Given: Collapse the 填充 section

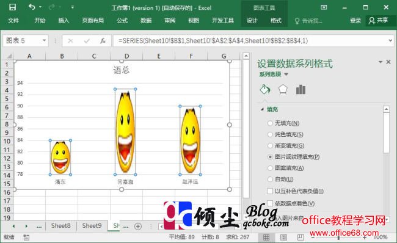Looking at the screenshot, I should [x=262, y=109].
